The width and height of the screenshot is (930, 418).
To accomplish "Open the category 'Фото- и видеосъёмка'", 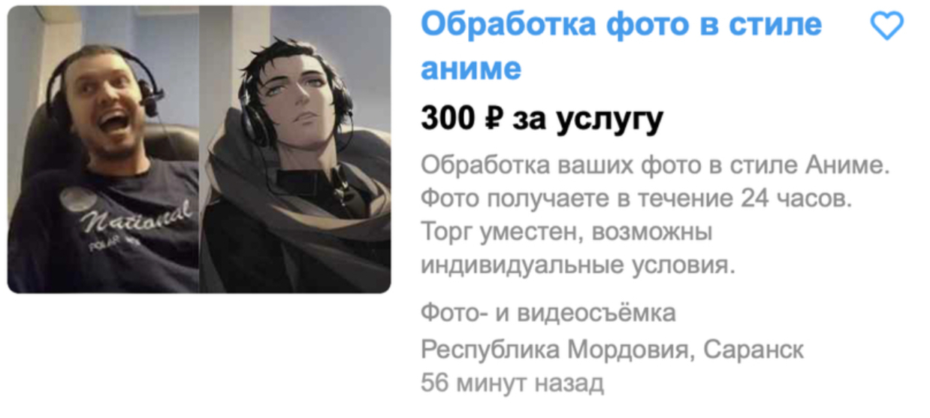I will [x=548, y=312].
